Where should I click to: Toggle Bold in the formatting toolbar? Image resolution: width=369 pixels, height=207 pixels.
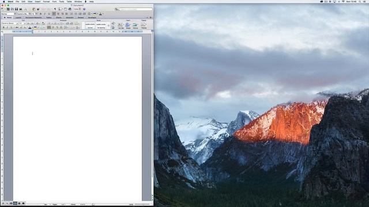click(40, 14)
